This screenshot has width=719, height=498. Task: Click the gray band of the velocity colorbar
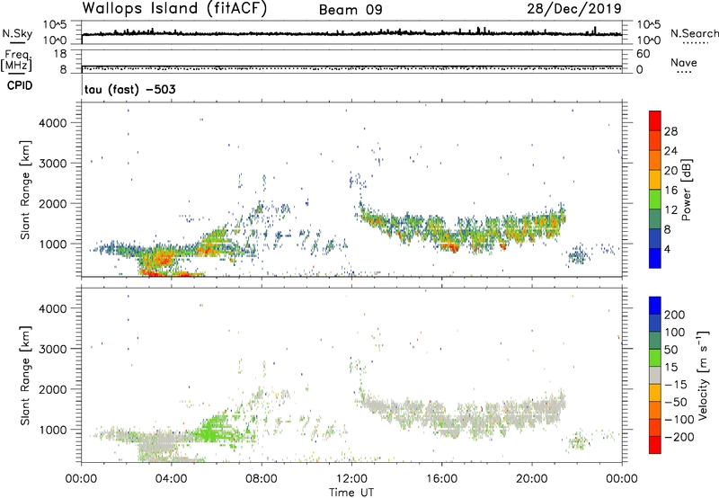pos(655,375)
